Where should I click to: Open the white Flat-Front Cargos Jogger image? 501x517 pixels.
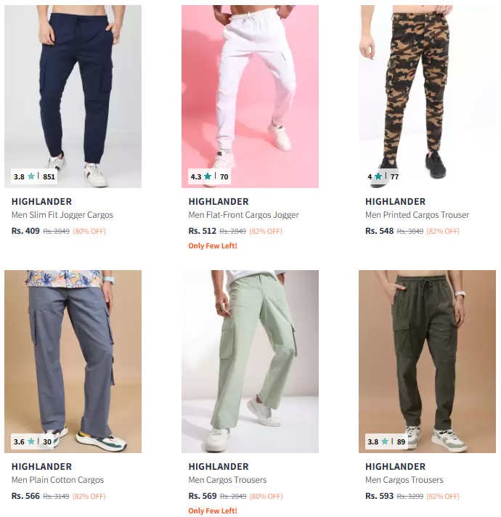coord(250,97)
